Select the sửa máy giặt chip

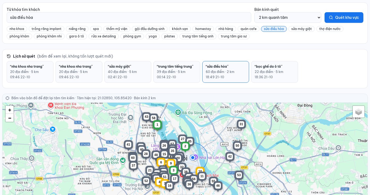(301, 29)
